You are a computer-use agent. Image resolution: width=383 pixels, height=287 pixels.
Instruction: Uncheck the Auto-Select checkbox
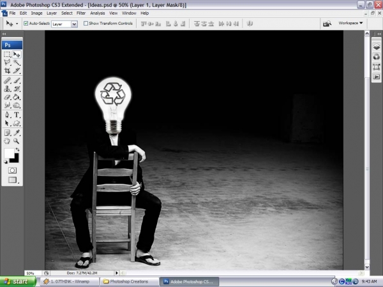pos(26,24)
